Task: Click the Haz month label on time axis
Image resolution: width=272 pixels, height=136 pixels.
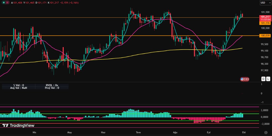Action: pos(103,132)
